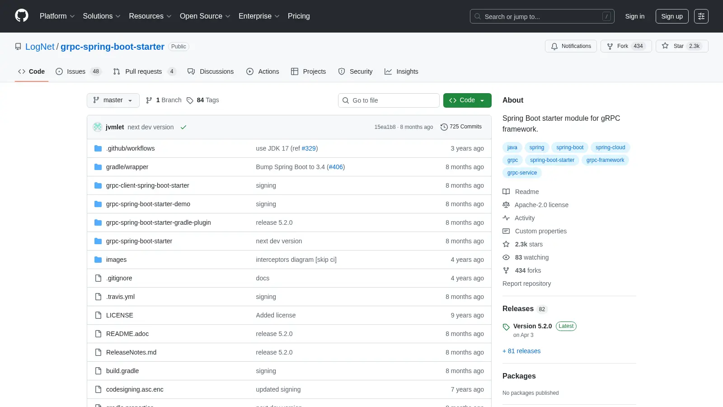The width and height of the screenshot is (723, 407).
Task: Expand the Platform menu
Action: pyautogui.click(x=57, y=16)
